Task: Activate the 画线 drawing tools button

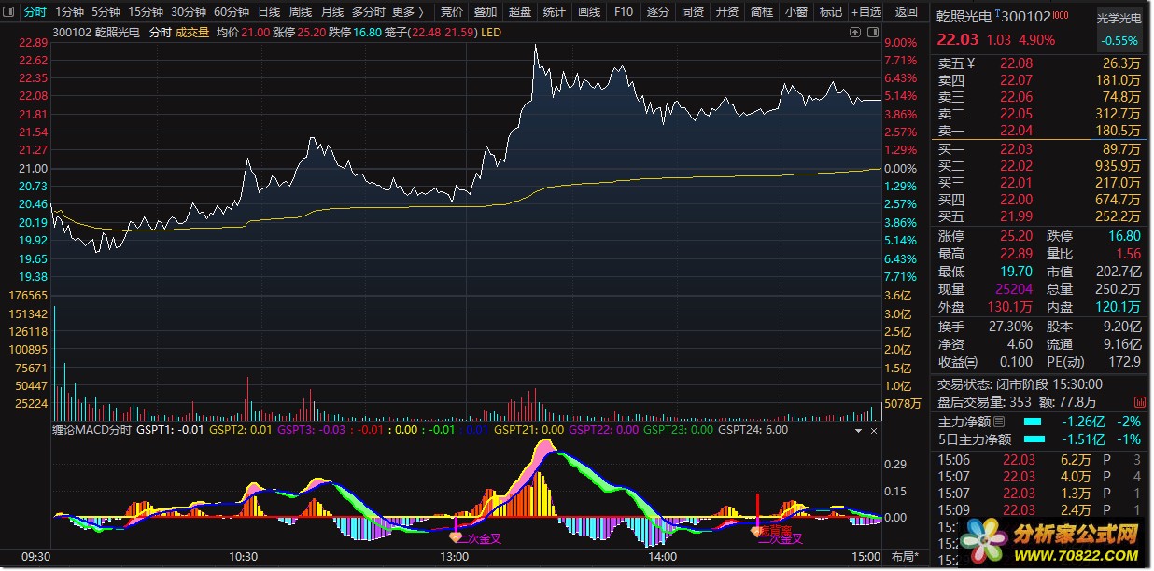Action: [589, 12]
